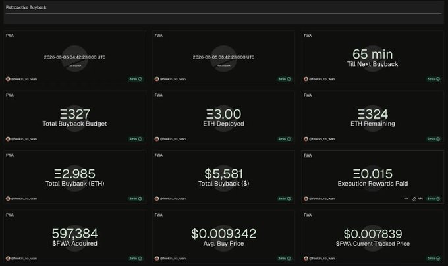Open @fookin_no_wan profile on Last Buyback card

click(x=24, y=79)
